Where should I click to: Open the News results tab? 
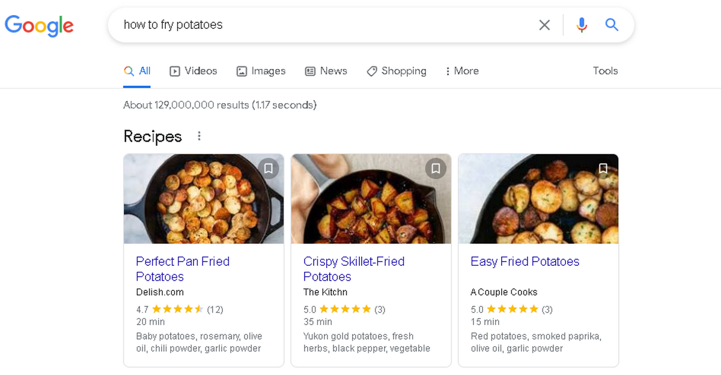tap(326, 71)
